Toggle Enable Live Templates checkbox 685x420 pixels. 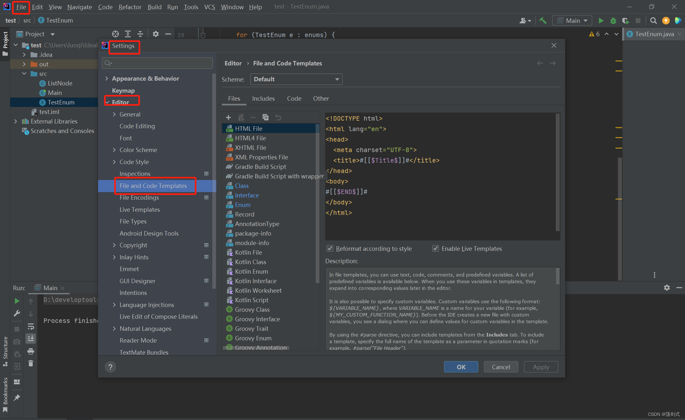pyautogui.click(x=436, y=249)
